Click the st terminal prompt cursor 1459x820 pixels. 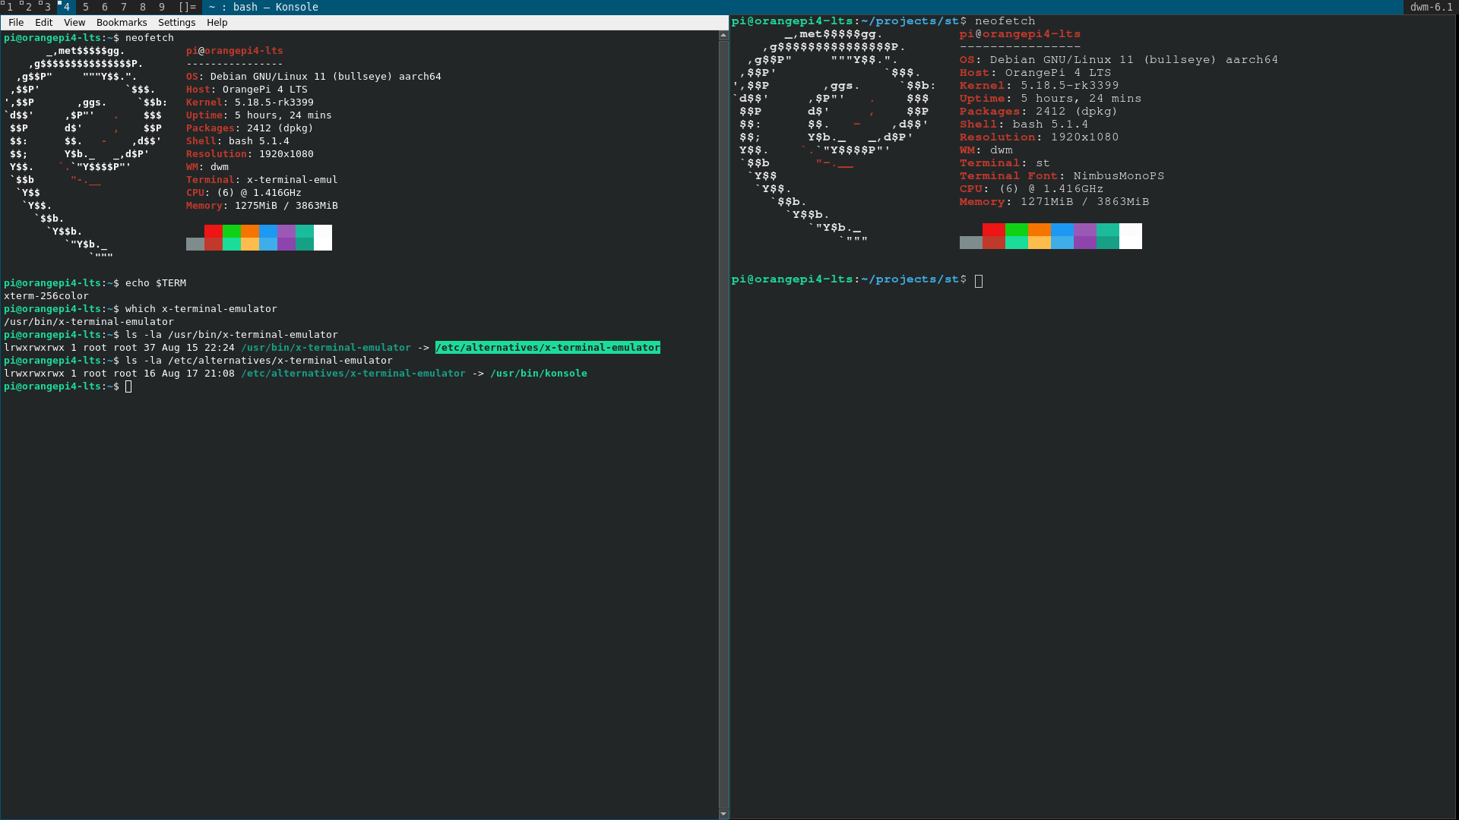[x=979, y=281]
